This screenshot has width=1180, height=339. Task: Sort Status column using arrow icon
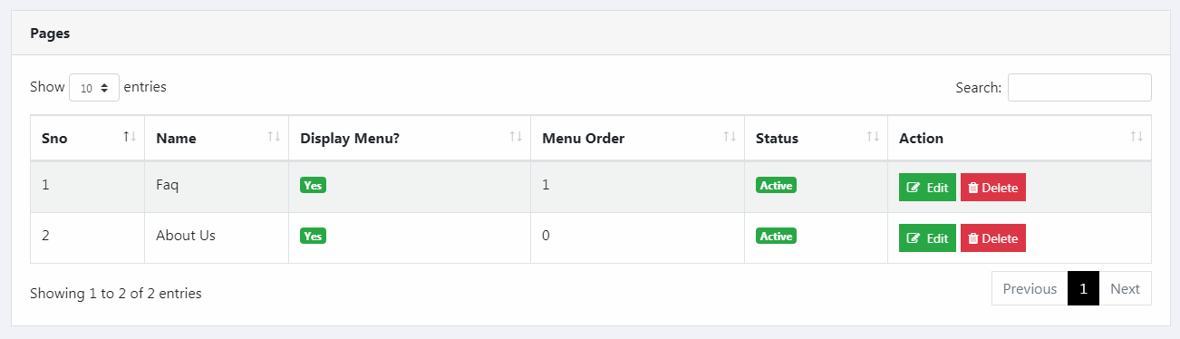(x=873, y=137)
